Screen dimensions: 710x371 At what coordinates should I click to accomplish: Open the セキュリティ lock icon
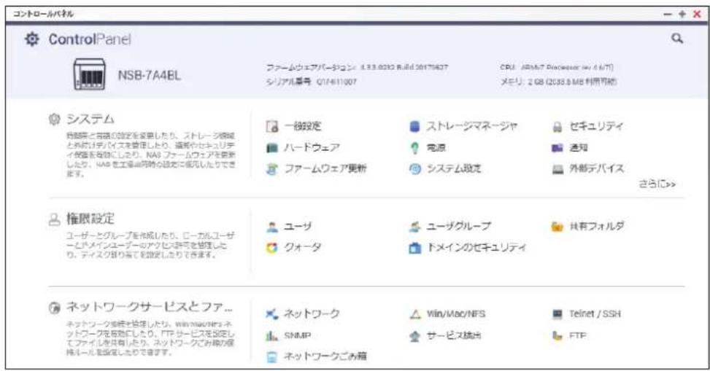point(557,127)
